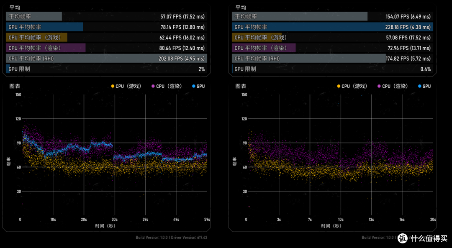Click the yellow CPU（游戏）legend dot in left chart
Image resolution: width=452 pixels, height=248 pixels.
(113, 86)
